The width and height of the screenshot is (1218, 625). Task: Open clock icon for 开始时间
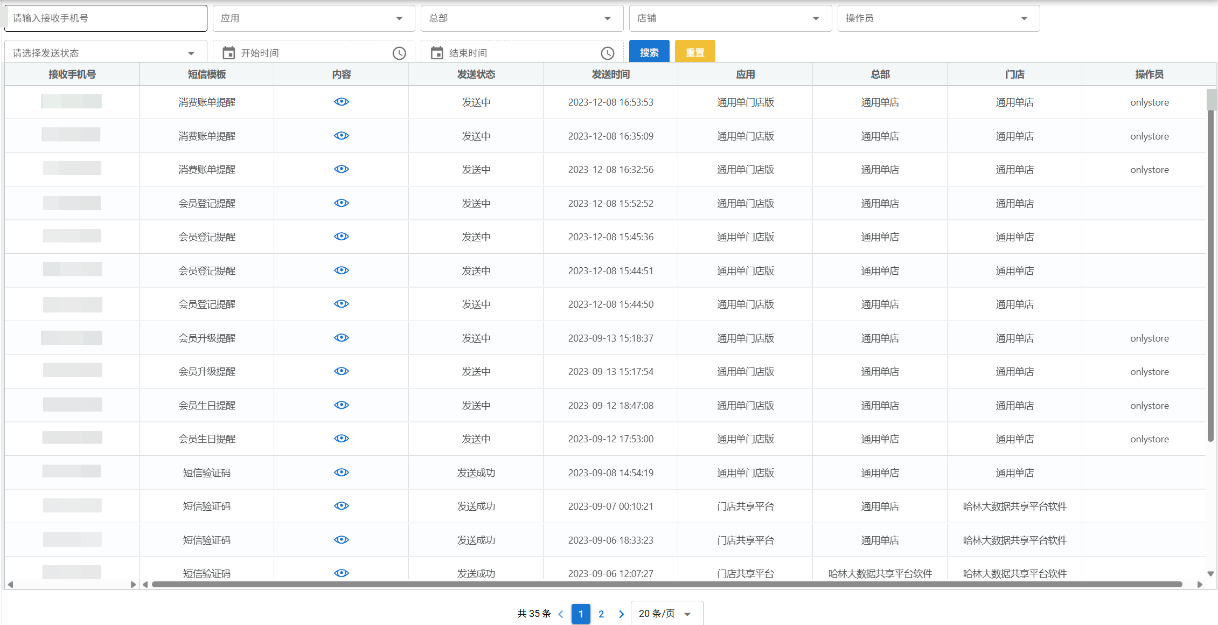(399, 53)
